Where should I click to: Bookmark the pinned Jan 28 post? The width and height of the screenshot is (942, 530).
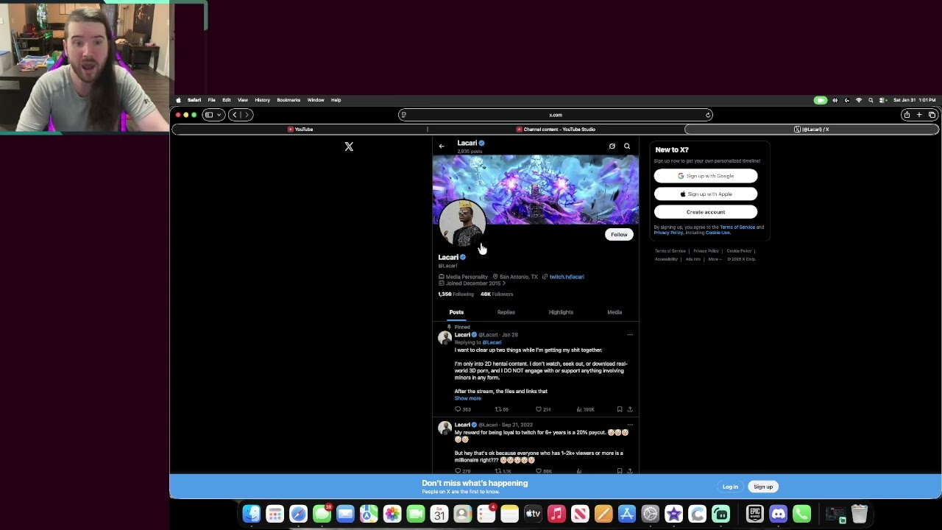(x=620, y=409)
